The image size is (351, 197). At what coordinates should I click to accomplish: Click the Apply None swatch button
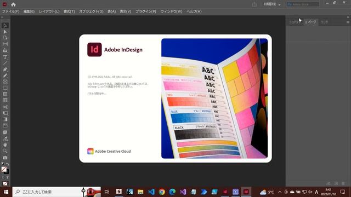[x=5, y=184]
